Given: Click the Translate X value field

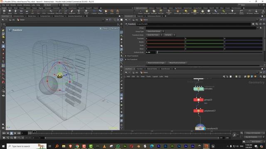Looking at the screenshot, I should (x=165, y=38).
